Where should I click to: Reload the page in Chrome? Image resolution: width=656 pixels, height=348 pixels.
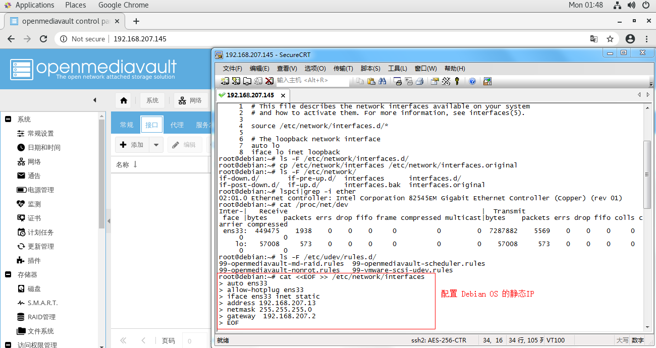44,39
